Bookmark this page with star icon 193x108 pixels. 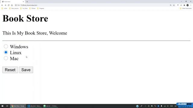coord(174,5)
